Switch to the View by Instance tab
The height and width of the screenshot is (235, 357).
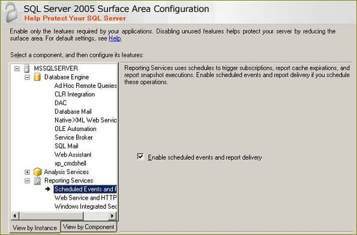click(x=35, y=227)
